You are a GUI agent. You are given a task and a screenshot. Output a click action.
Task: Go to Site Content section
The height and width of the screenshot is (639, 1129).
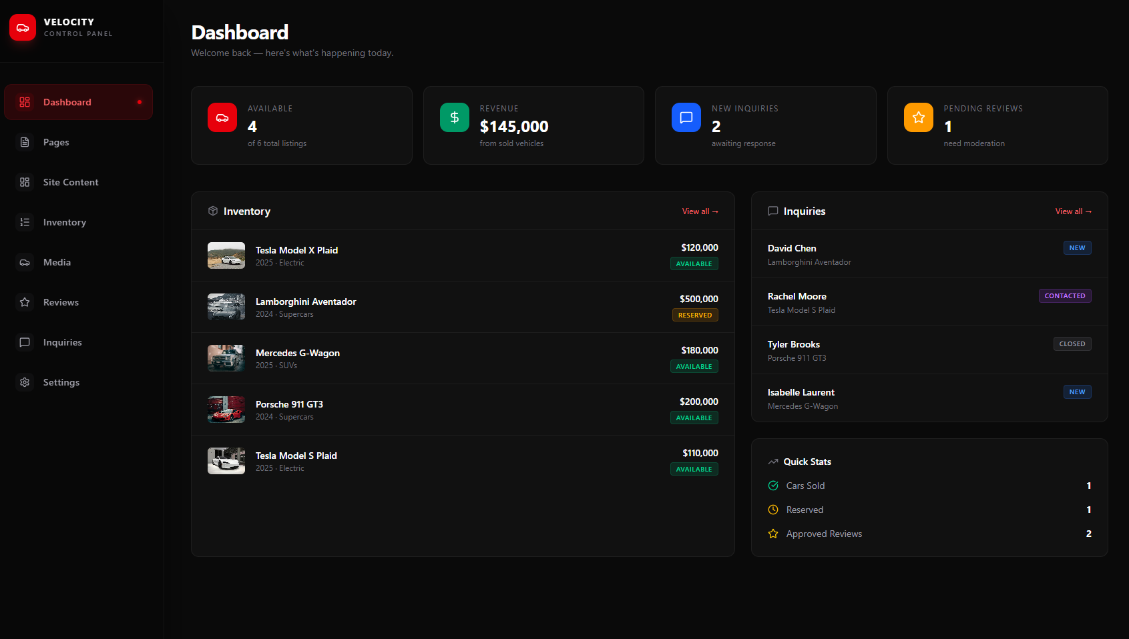70,182
